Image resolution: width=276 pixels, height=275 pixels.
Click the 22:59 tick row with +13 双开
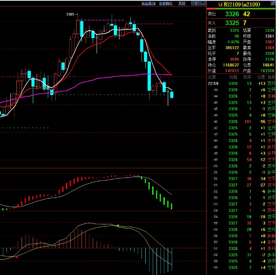coord(241,83)
